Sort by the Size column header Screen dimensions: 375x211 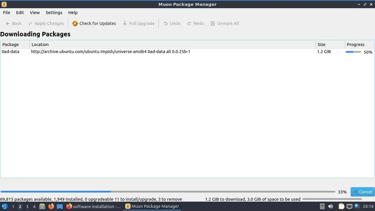[x=330, y=45]
